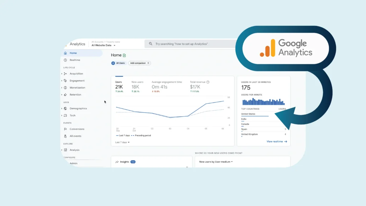Screen dimensions: 366x206
Task: Click the Acquisition icon in sidebar
Action: point(65,74)
